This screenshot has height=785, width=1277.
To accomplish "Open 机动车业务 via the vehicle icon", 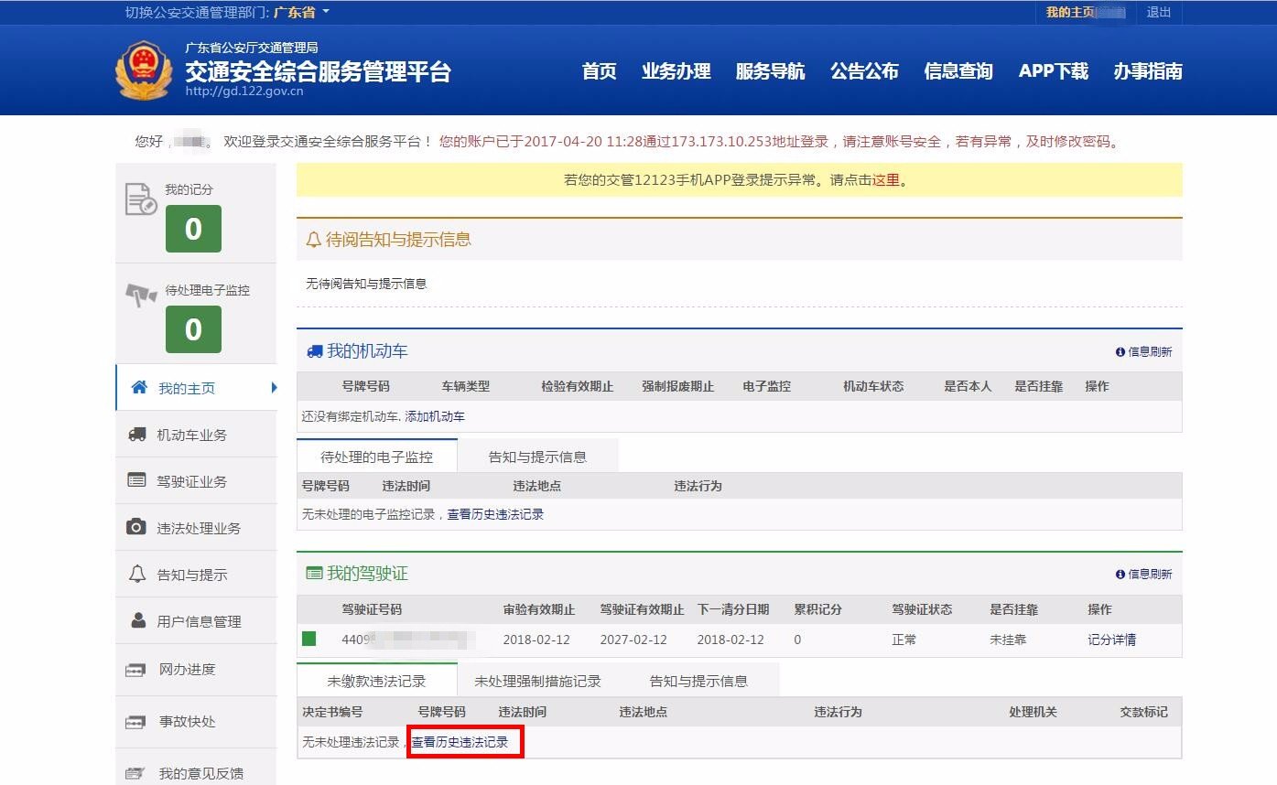I will click(x=137, y=434).
